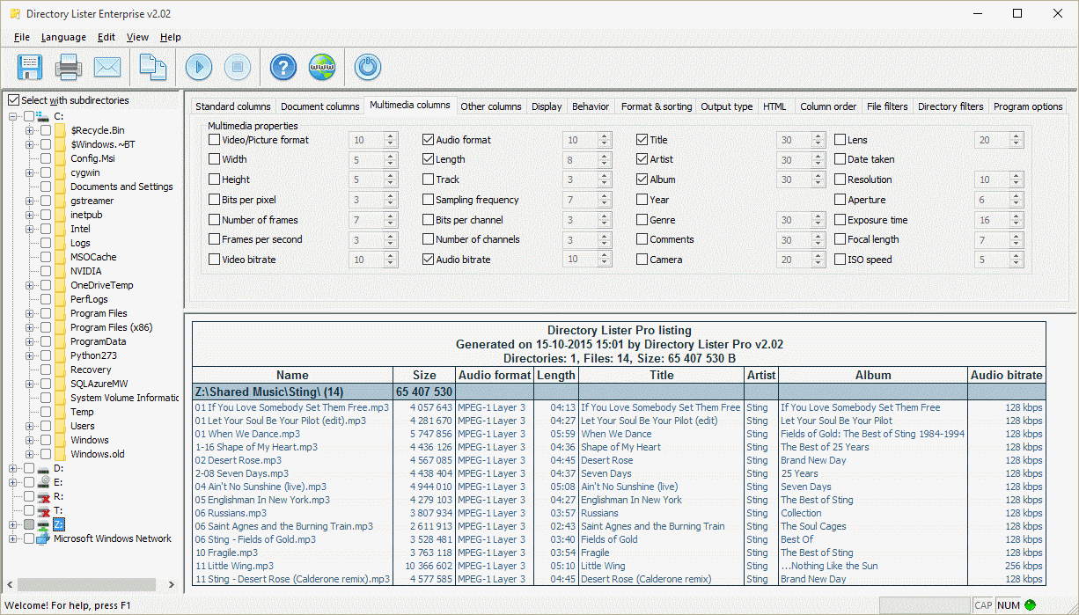Enable Video/Picture format checkbox
This screenshot has height=615, width=1079.
coord(214,140)
